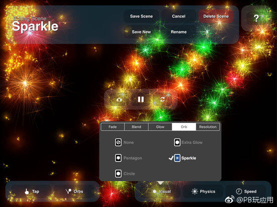The height and width of the screenshot is (207, 277).
Task: Switch to the Blend tab
Action: tap(136, 126)
